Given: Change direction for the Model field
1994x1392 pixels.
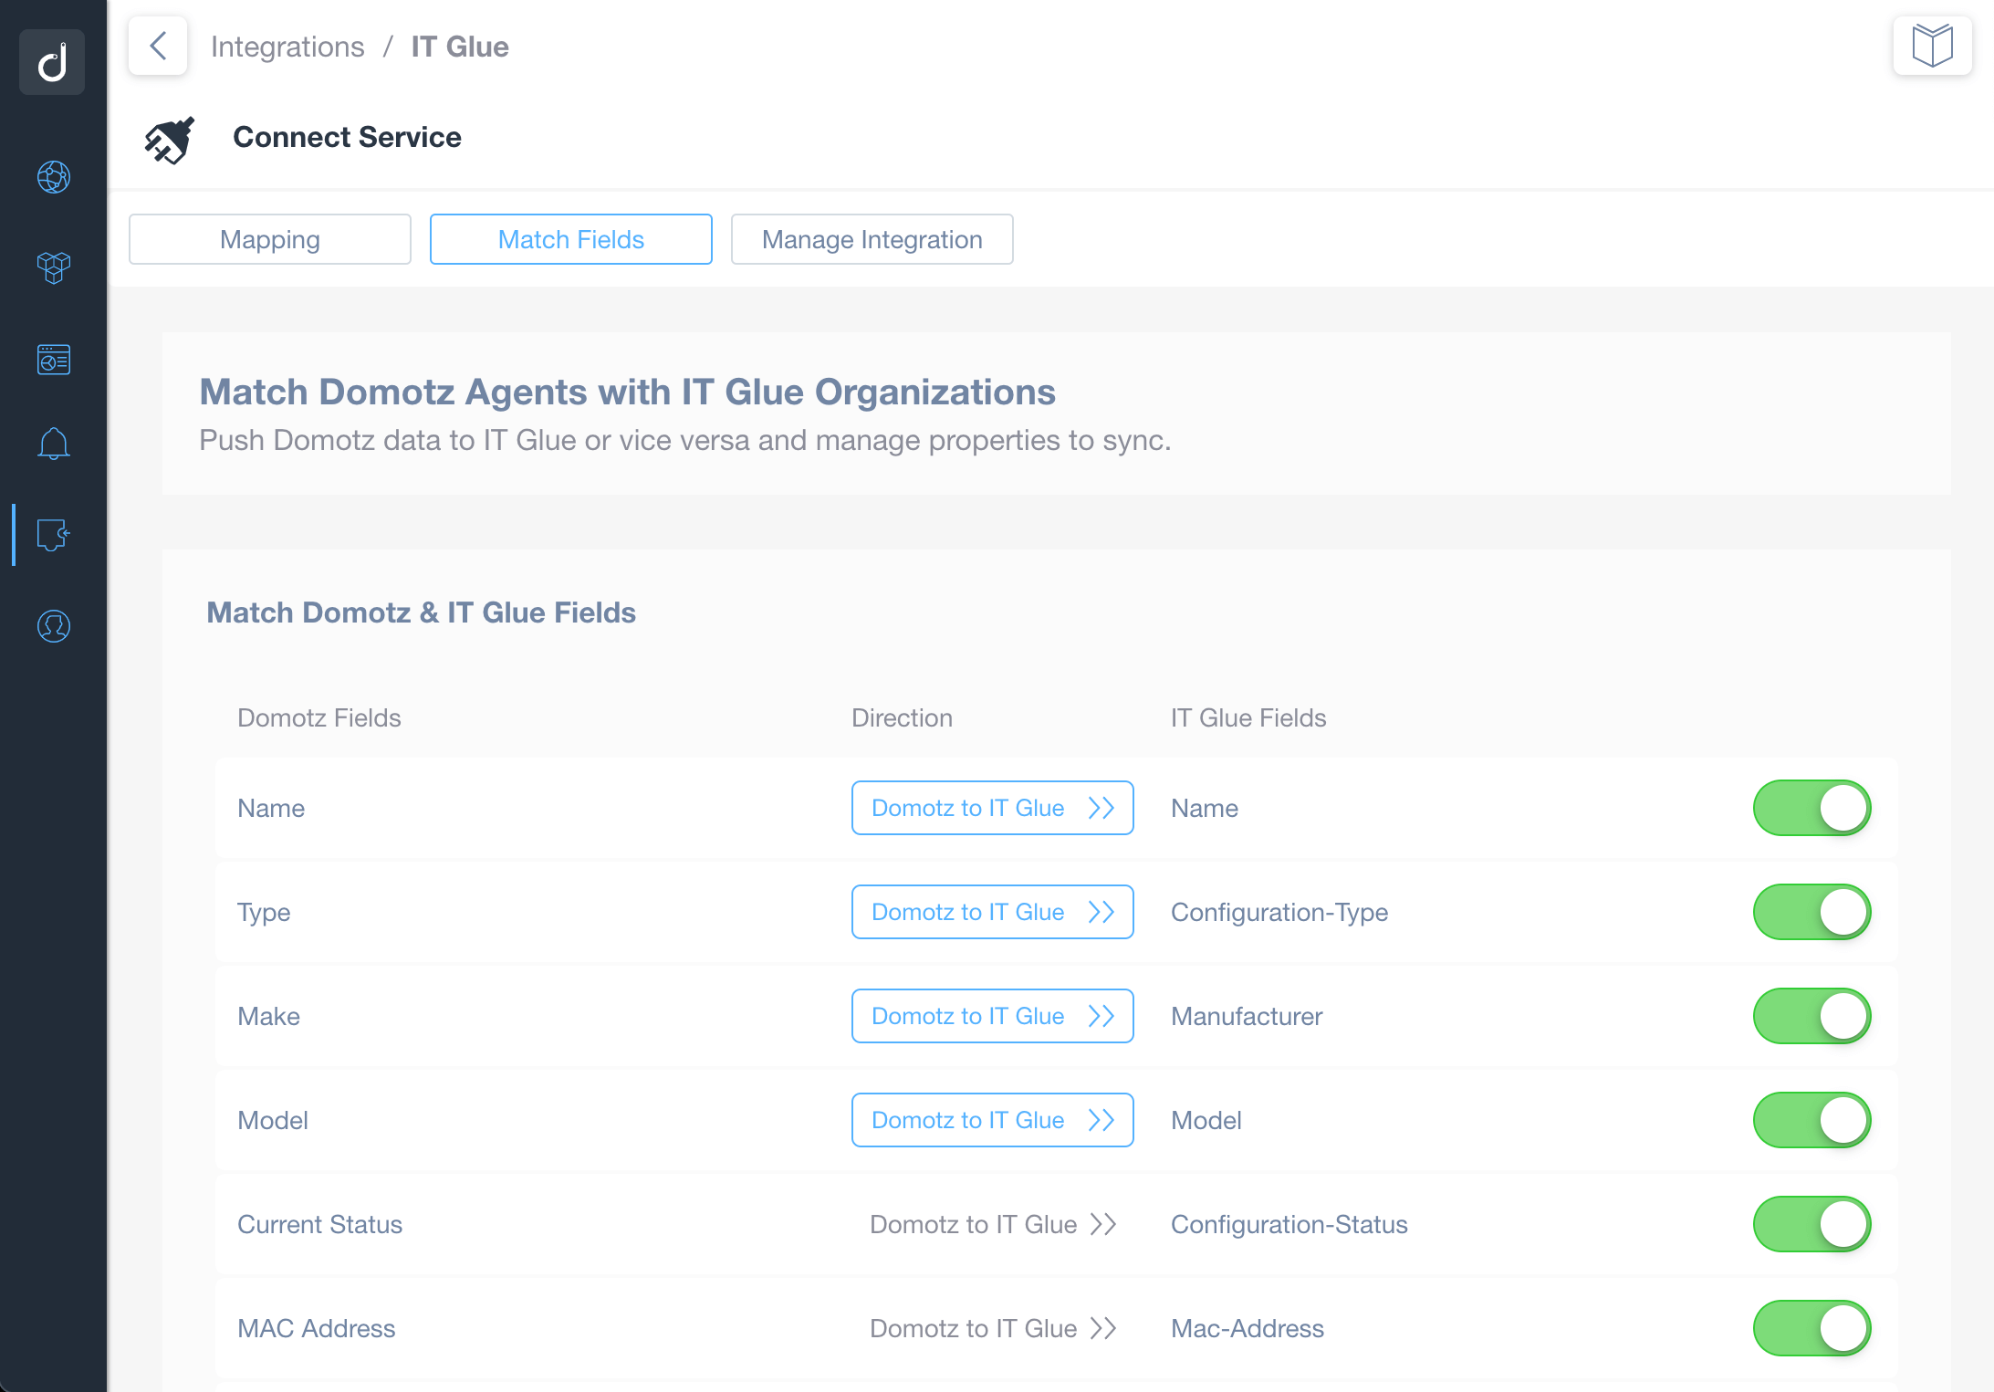Looking at the screenshot, I should 992,1120.
